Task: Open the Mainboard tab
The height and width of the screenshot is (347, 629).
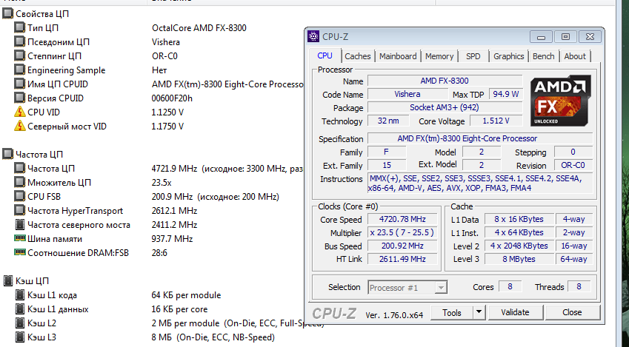Action: point(398,56)
